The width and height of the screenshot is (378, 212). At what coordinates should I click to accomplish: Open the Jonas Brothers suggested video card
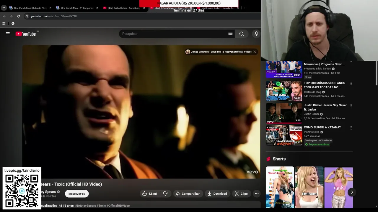(x=218, y=52)
